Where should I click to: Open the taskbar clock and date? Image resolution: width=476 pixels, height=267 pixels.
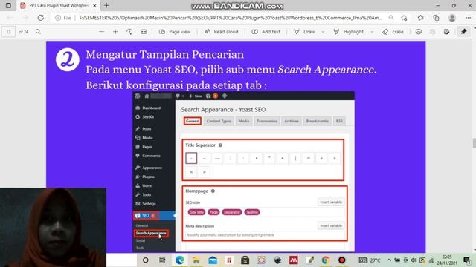pyautogui.click(x=447, y=260)
